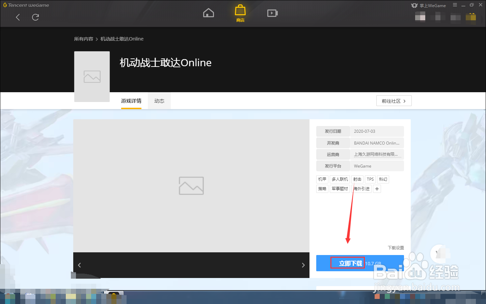Screen dimensions: 486x304
Task: Maximize the WeGame window
Action: click(472, 5)
